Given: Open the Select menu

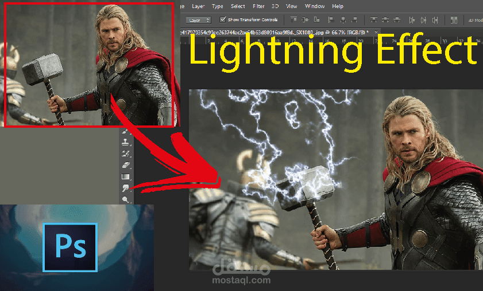Looking at the screenshot, I should click(238, 6).
